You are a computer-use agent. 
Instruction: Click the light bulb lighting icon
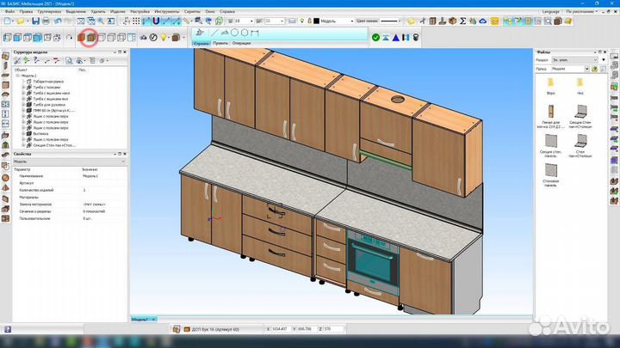162,37
